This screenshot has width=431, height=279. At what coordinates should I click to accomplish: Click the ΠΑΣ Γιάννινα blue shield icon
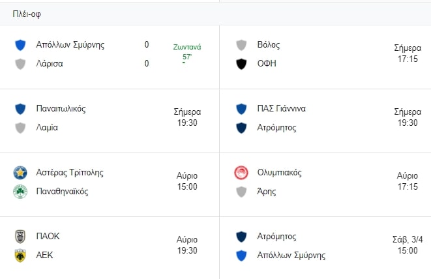click(x=241, y=109)
